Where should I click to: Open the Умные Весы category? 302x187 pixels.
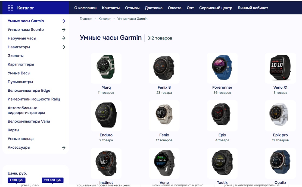(19, 73)
